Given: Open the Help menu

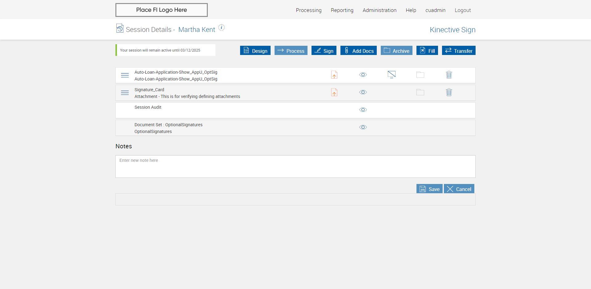Looking at the screenshot, I should pyautogui.click(x=411, y=10).
